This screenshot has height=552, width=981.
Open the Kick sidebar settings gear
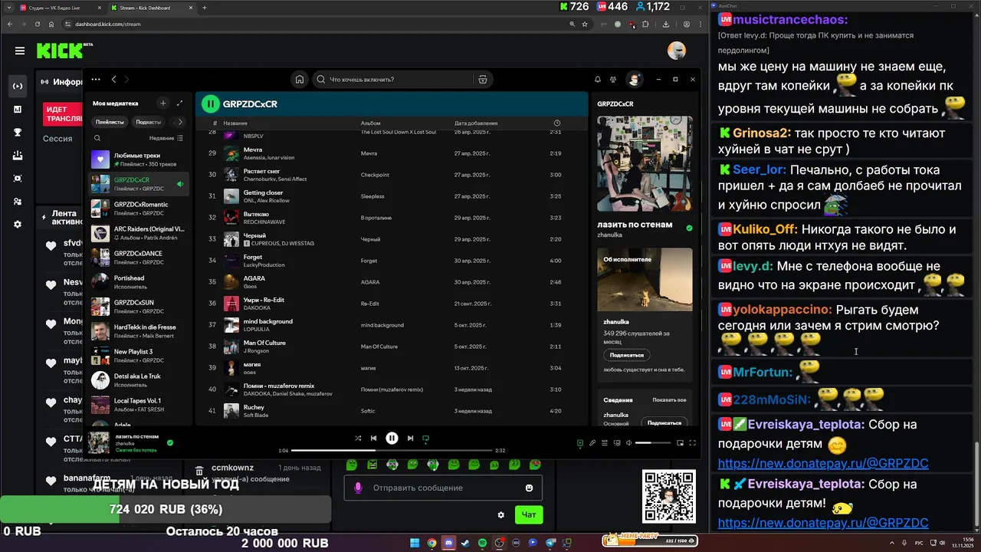[18, 224]
